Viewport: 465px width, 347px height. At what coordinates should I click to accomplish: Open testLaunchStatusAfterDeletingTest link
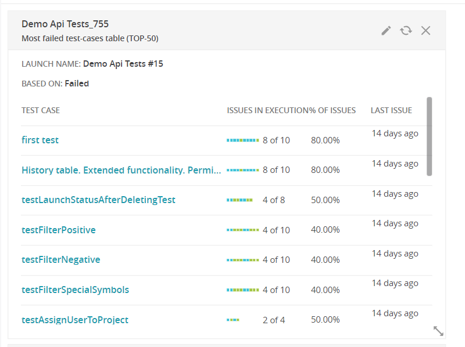pos(98,200)
